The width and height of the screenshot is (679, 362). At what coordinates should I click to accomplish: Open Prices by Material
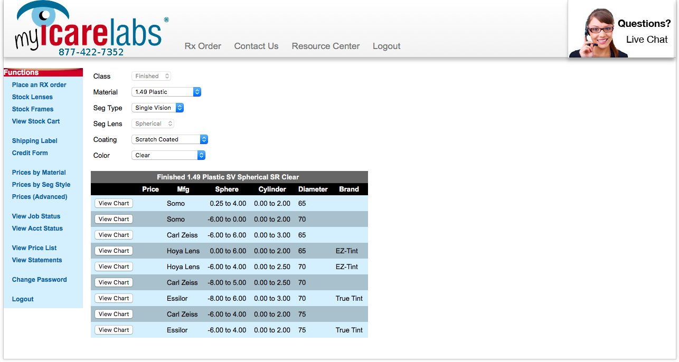pos(39,172)
